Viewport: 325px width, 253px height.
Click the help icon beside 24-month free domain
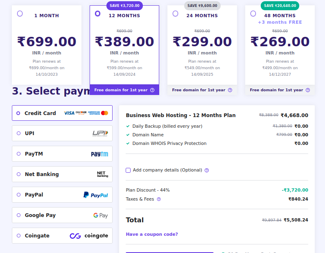click(x=230, y=90)
